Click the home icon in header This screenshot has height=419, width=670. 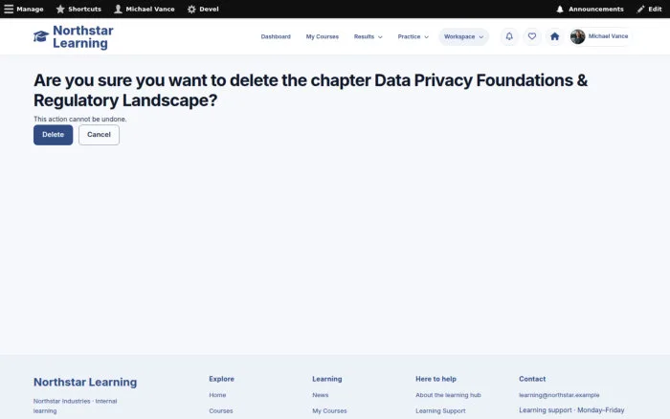pyautogui.click(x=554, y=36)
